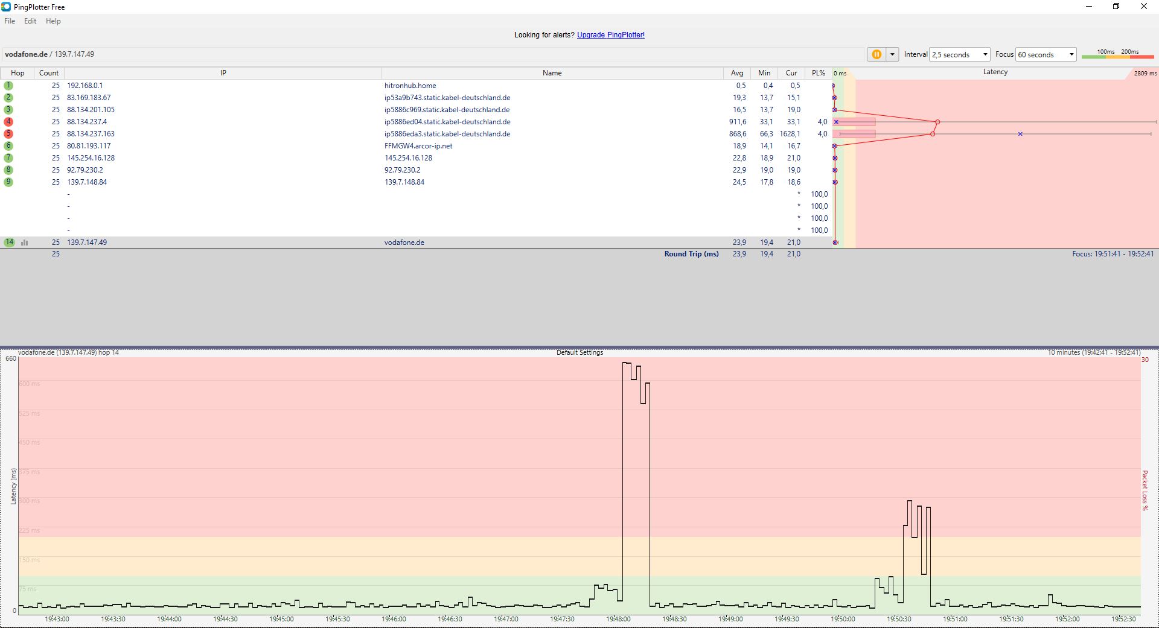The width and height of the screenshot is (1159, 628).
Task: Open the Edit menu
Action: 30,21
